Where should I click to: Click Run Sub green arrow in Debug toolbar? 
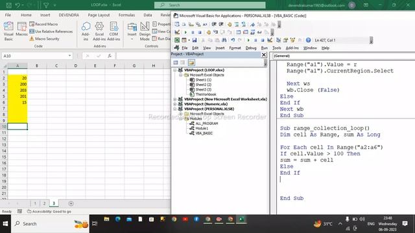coord(185,32)
